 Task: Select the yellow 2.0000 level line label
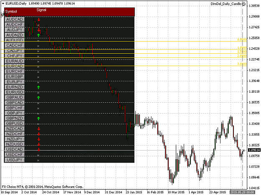pos(242,56)
